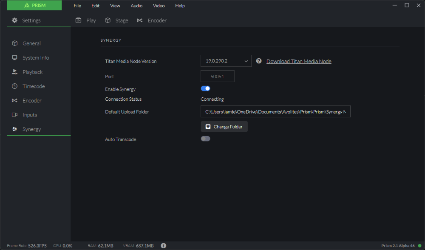
Task: Select Synergy settings page
Action: point(39,129)
